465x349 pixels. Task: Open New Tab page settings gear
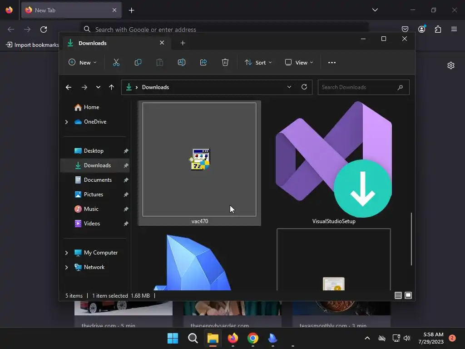point(451,65)
